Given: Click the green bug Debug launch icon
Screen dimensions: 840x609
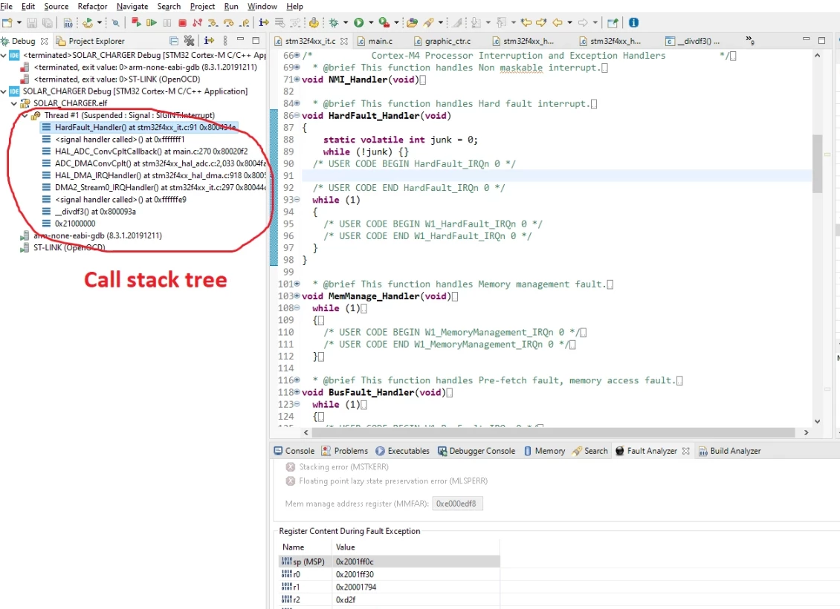Looking at the screenshot, I should tap(333, 22).
